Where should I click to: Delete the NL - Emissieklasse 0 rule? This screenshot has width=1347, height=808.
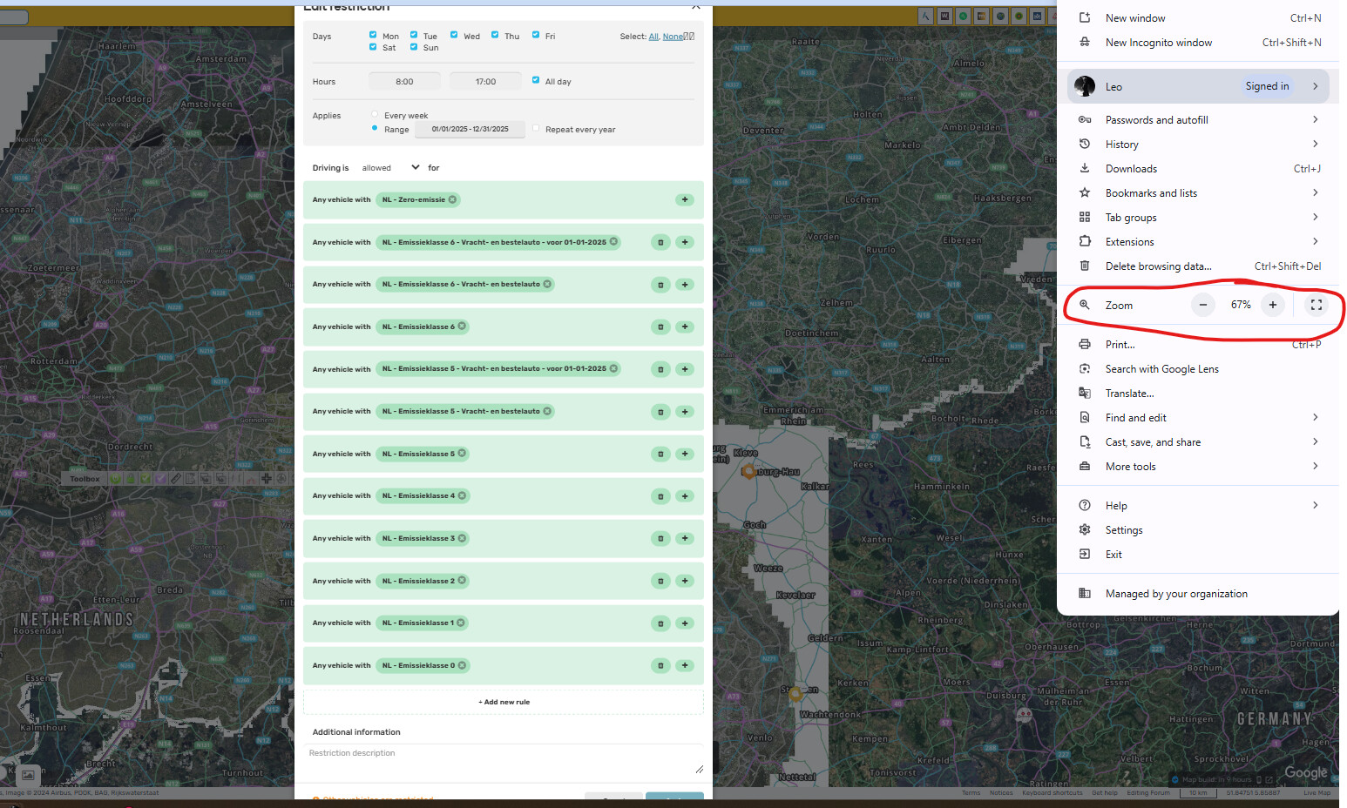tap(660, 666)
